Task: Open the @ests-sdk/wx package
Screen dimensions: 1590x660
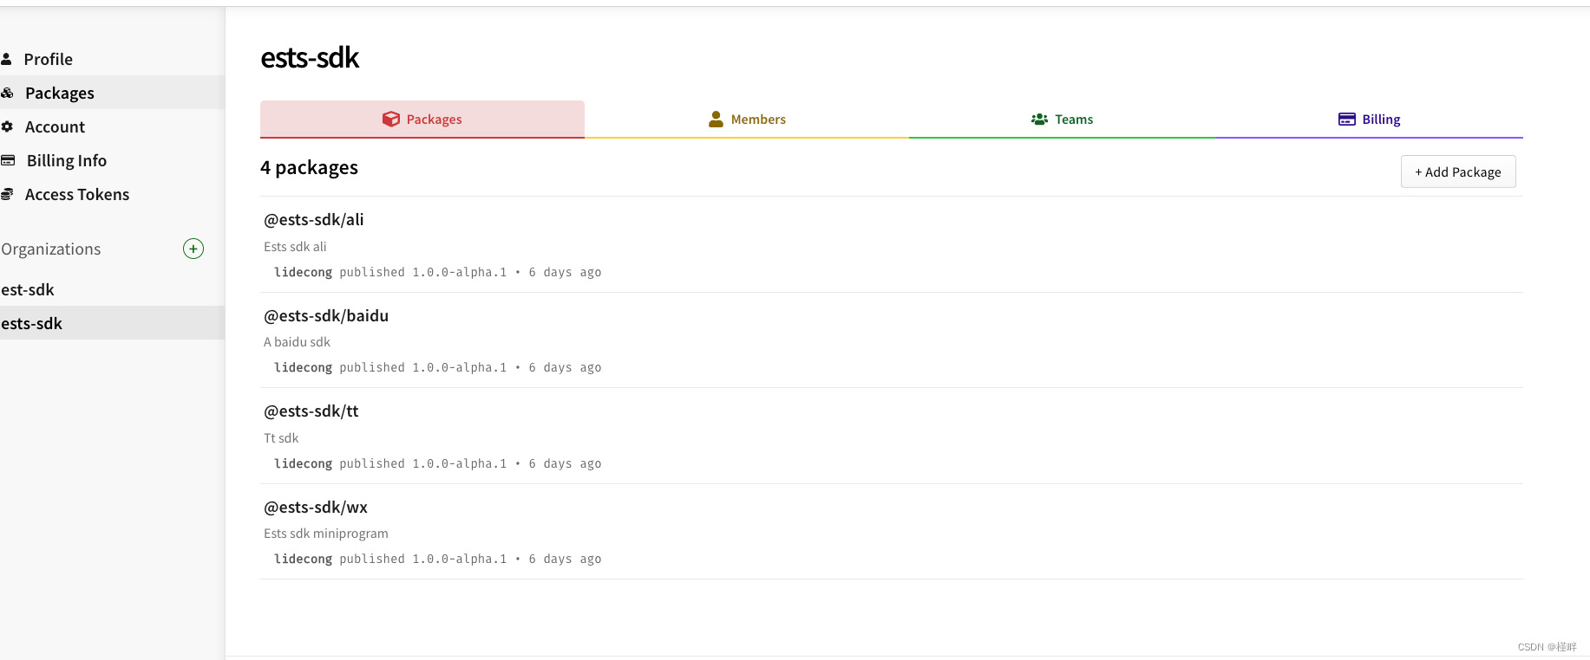Action: pos(316,508)
